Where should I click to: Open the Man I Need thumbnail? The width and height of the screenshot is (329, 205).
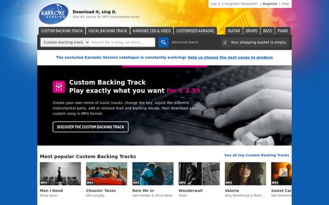click(60, 174)
